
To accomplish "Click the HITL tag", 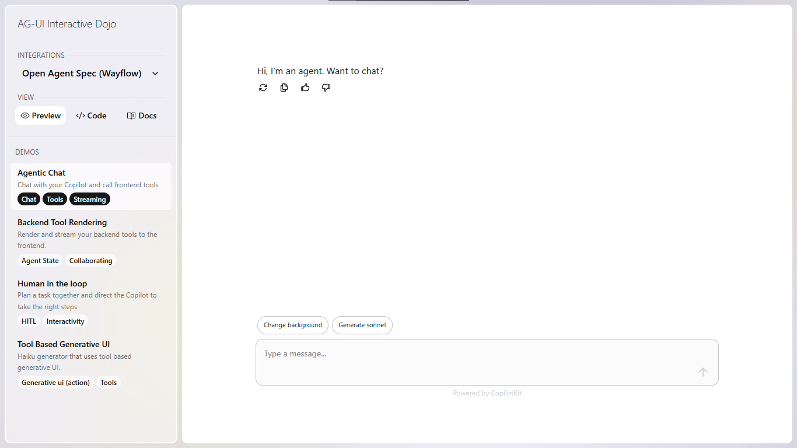I will [x=29, y=321].
